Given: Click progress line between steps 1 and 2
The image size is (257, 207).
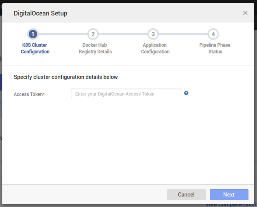Looking at the screenshot, I should click(x=63, y=34).
